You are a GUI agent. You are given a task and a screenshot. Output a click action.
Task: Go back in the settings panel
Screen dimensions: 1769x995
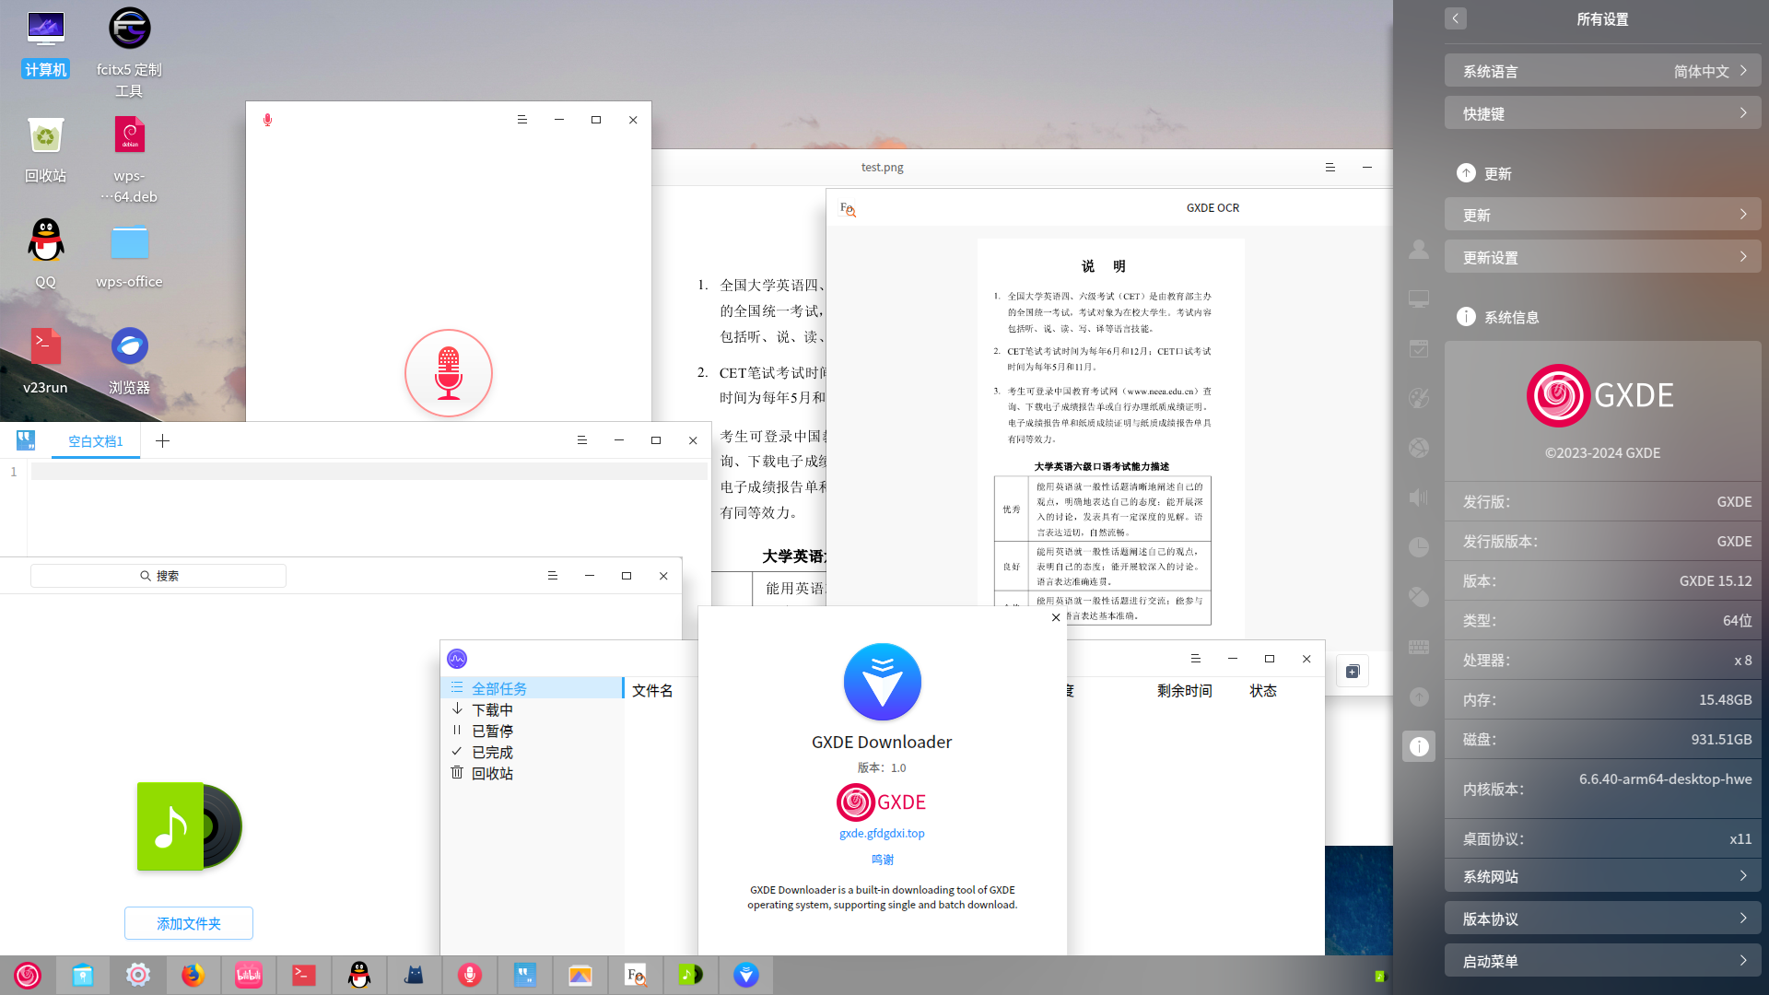tap(1456, 18)
